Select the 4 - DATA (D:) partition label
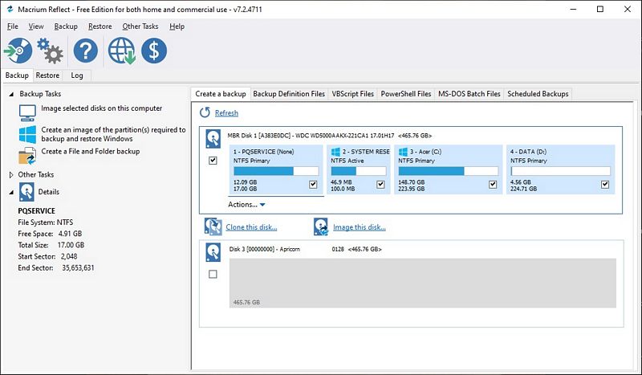 point(528,152)
